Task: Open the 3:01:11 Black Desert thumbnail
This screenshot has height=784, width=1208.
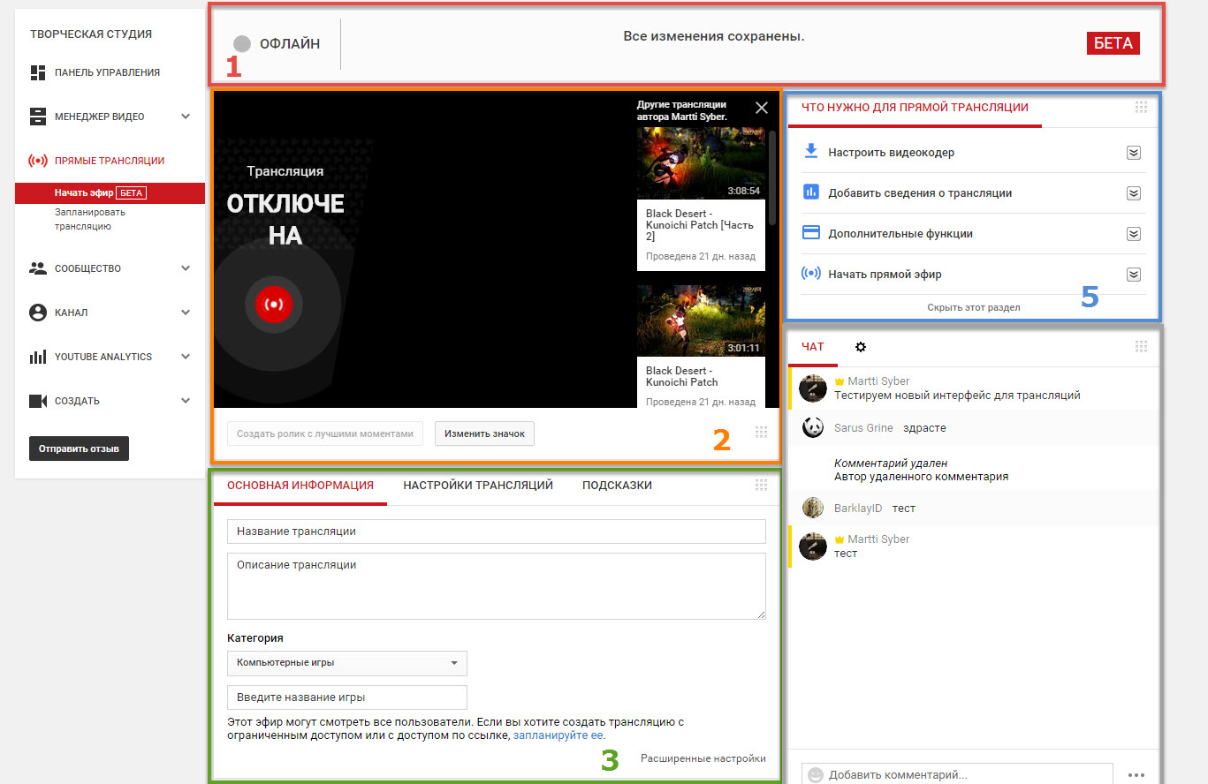Action: 701,320
